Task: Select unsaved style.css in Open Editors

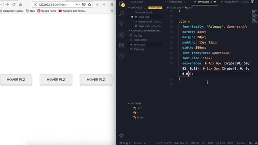Action: point(144,17)
